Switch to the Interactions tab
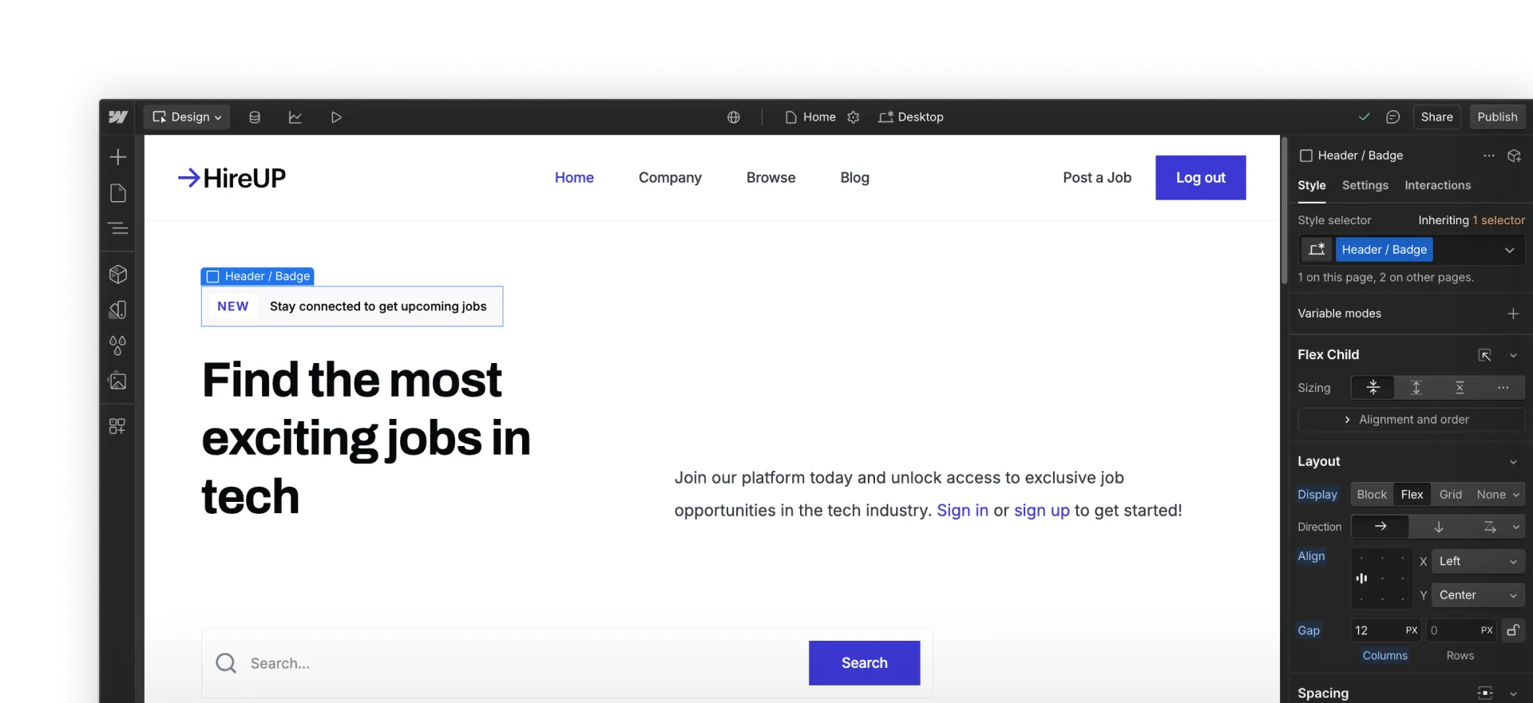 pyautogui.click(x=1437, y=185)
